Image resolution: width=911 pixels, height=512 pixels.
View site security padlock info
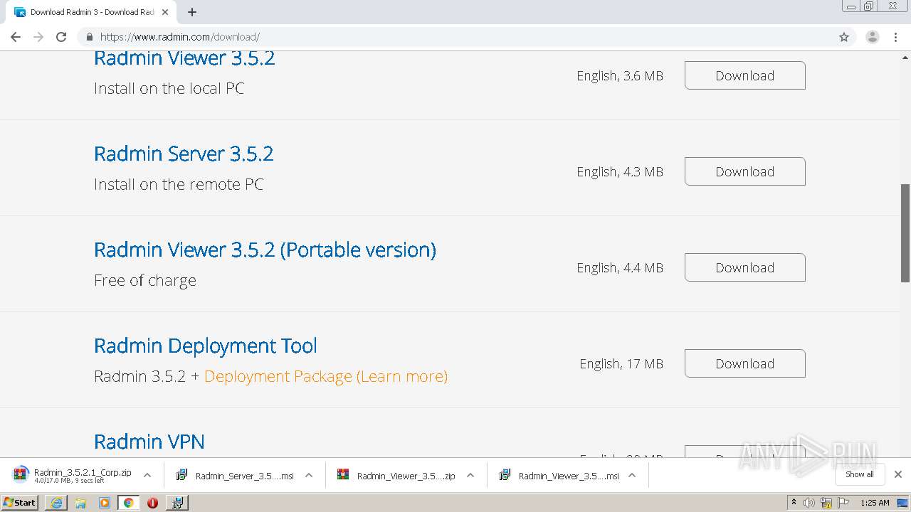89,37
